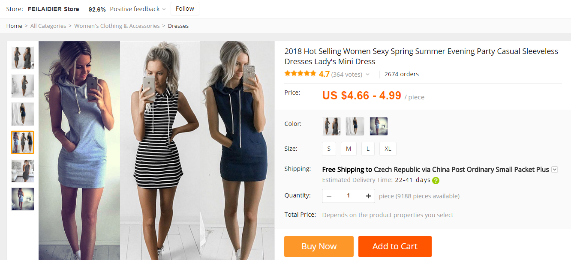The width and height of the screenshot is (571, 260).
Task: Choose the third color swatch, light blue dress
Action: [x=379, y=126]
